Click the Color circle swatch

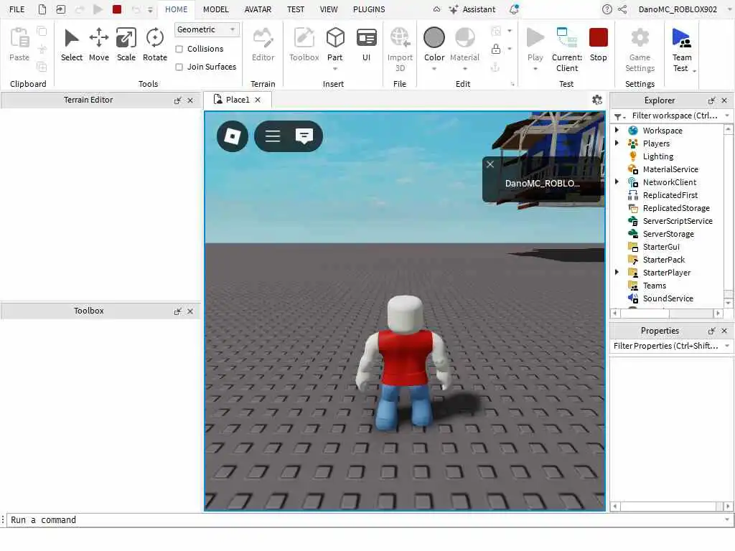(434, 38)
